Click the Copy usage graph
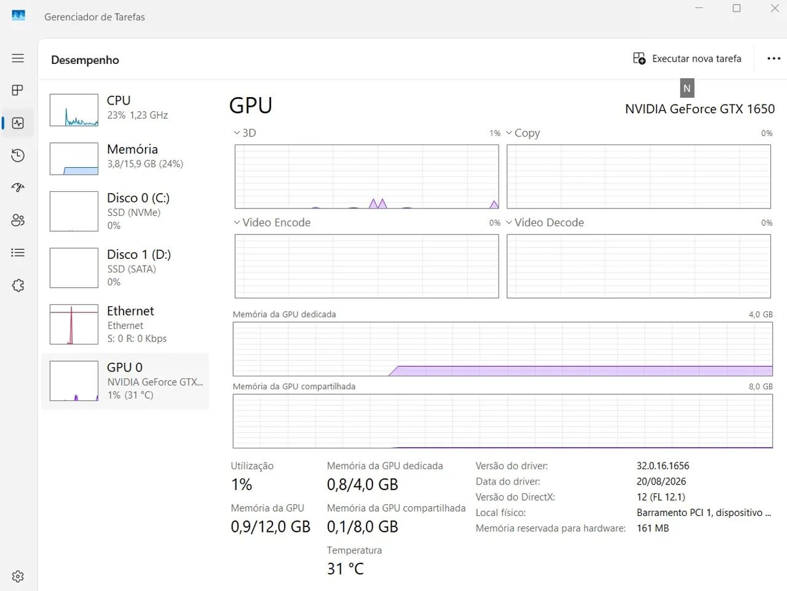Screen dimensions: 787x591 tap(639, 177)
